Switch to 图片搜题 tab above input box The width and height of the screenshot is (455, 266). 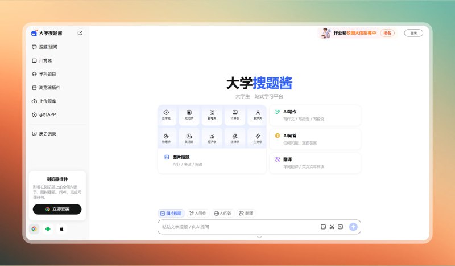click(x=171, y=214)
